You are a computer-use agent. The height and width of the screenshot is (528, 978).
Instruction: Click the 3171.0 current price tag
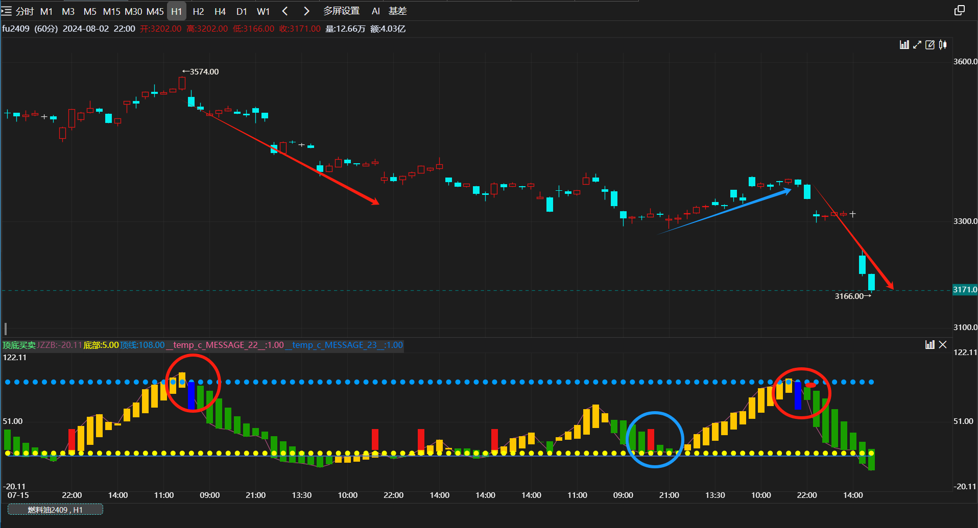[965, 290]
